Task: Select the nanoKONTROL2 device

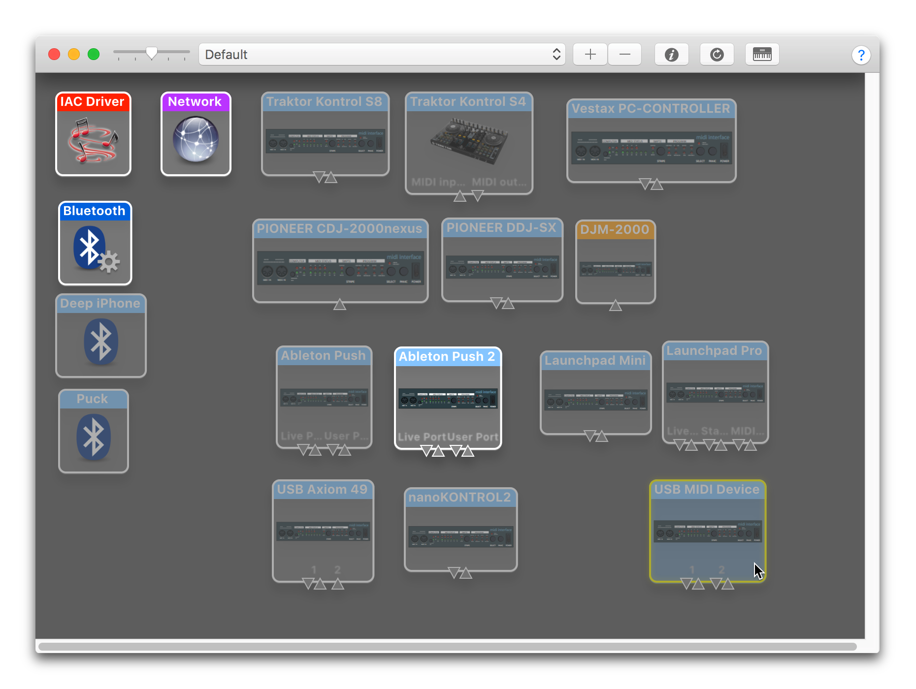Action: pos(460,530)
